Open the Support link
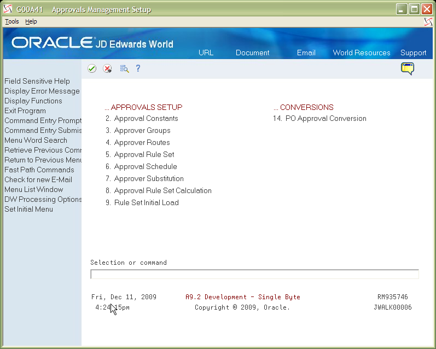436x349 pixels. click(x=413, y=53)
